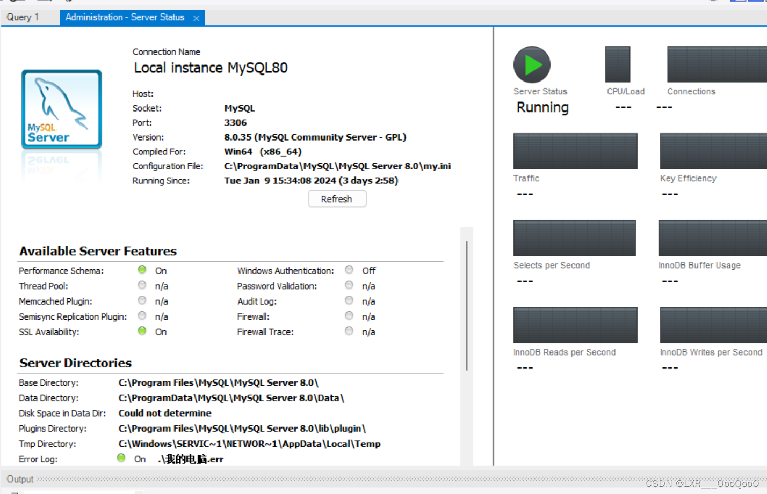Click the Password Validation status indicator
The width and height of the screenshot is (767, 494).
click(349, 285)
